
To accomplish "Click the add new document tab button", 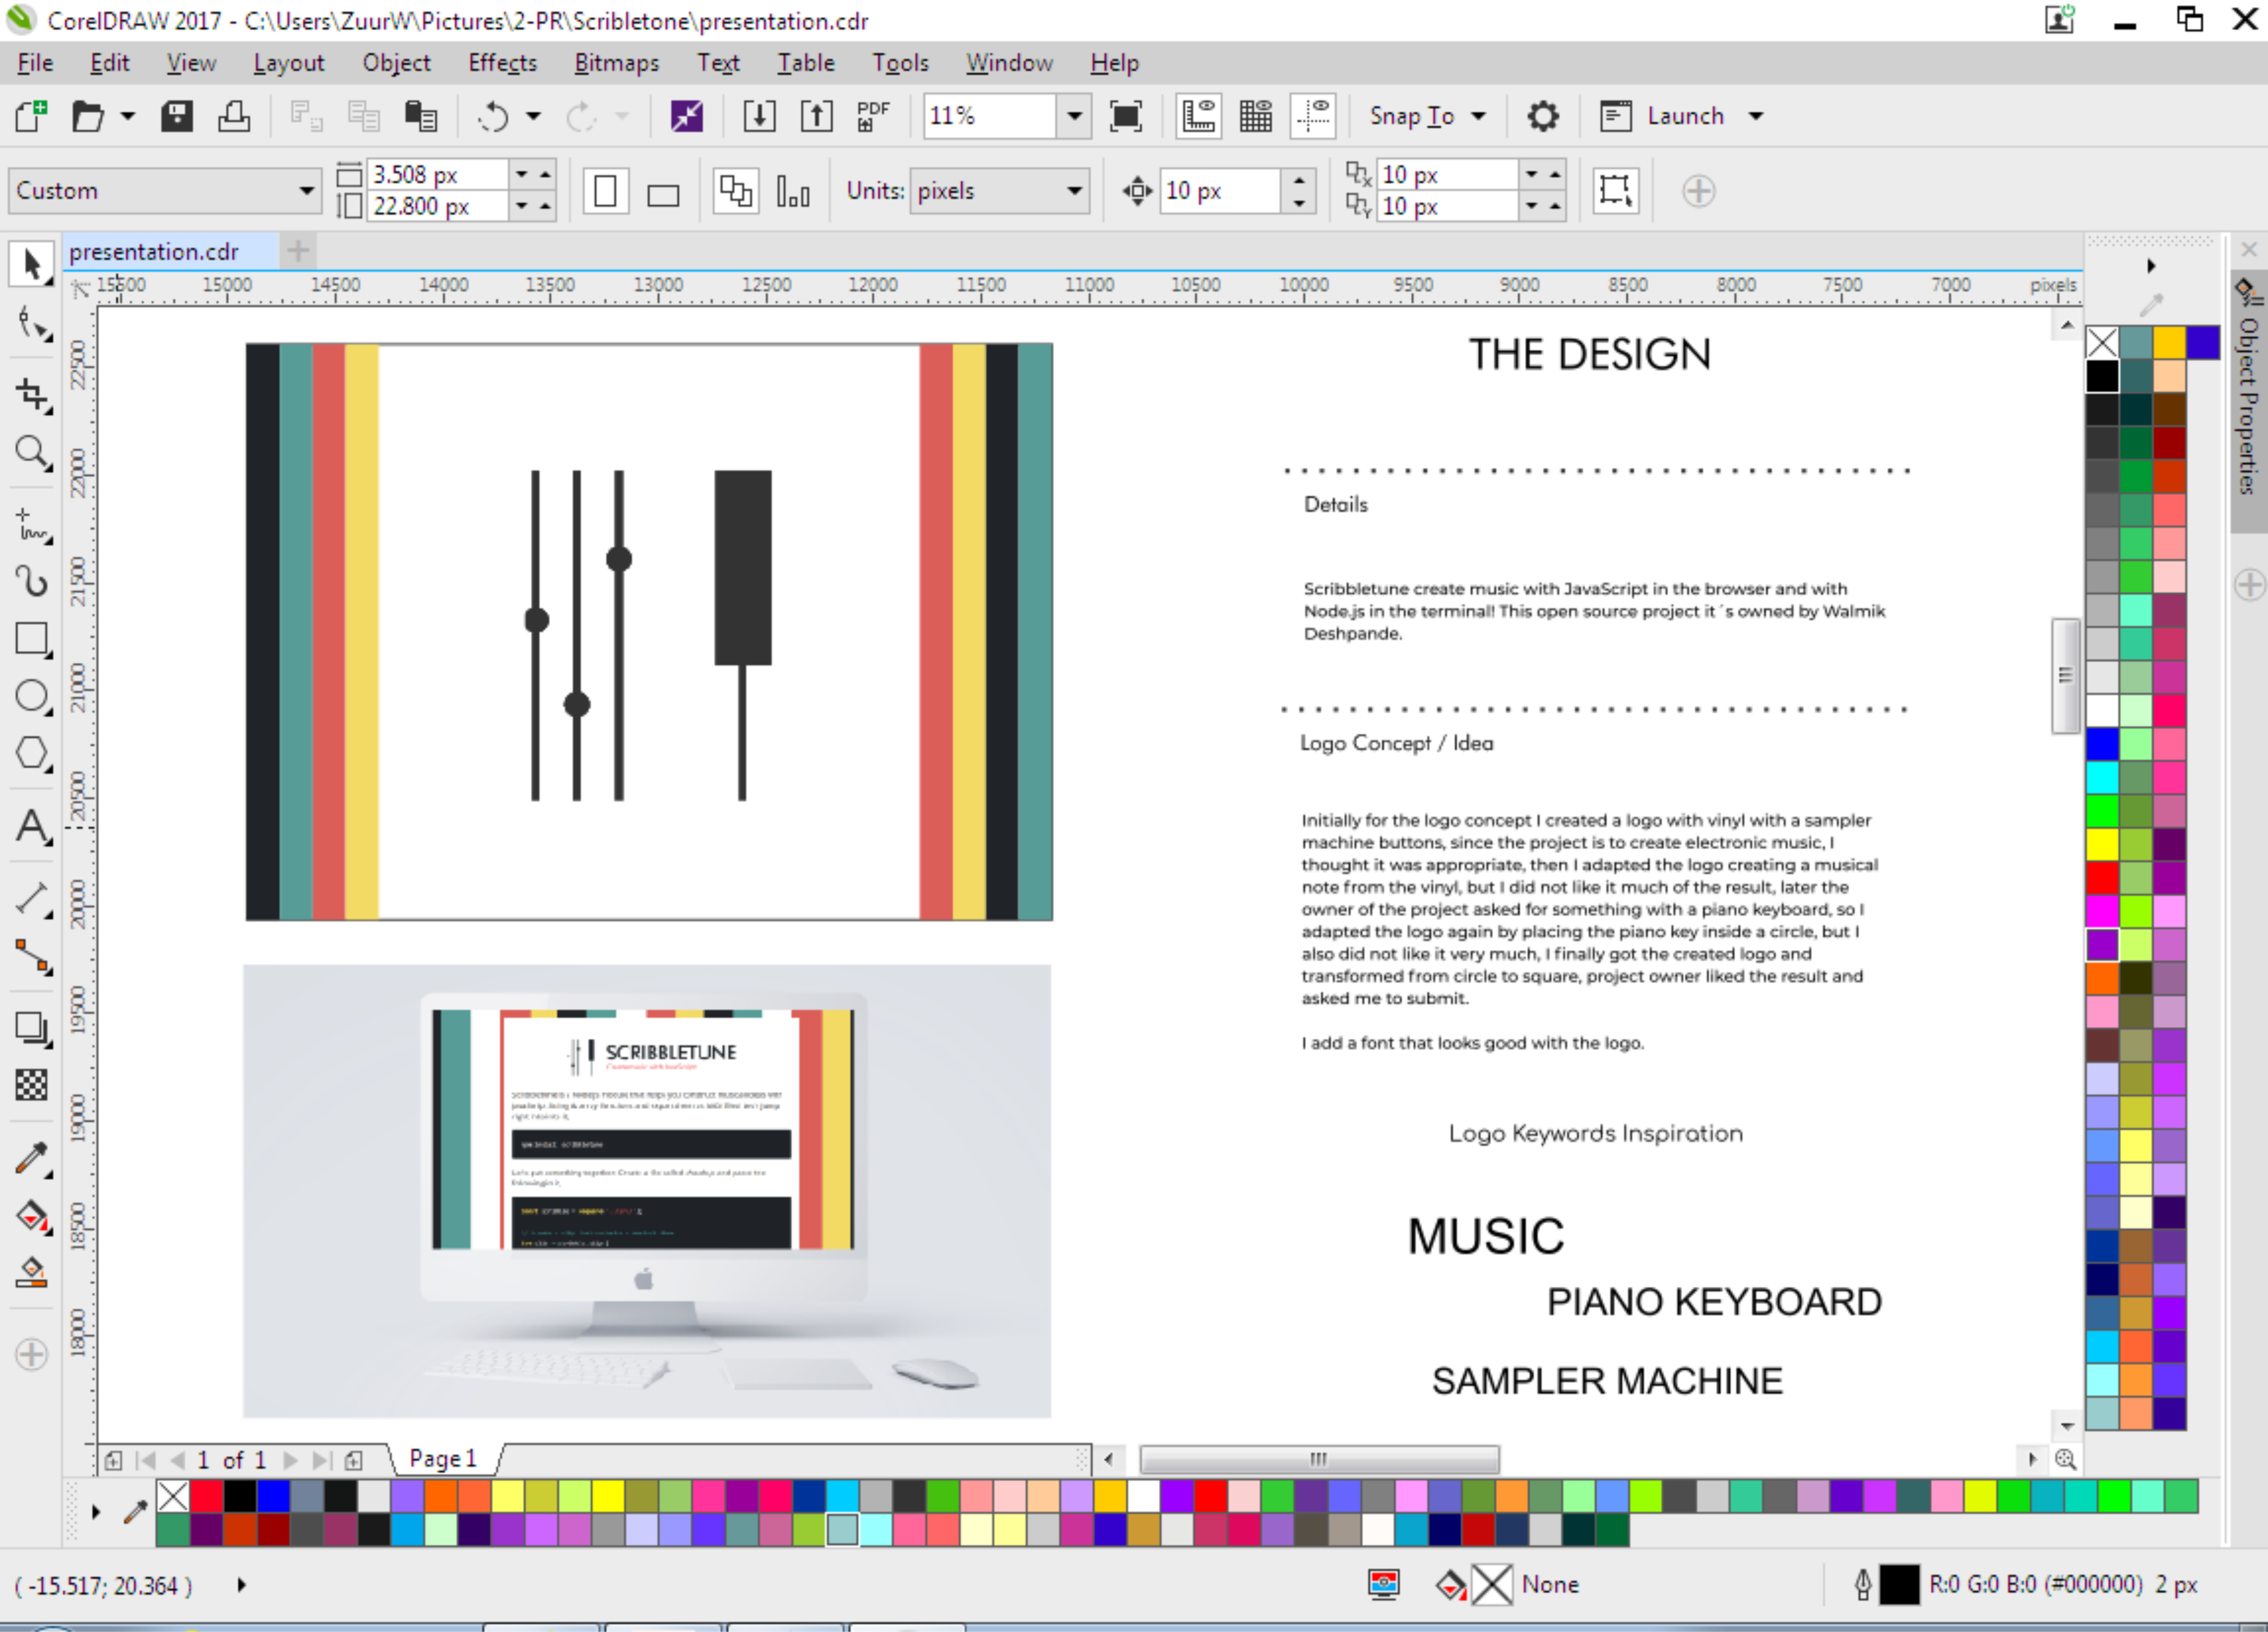I will point(297,251).
